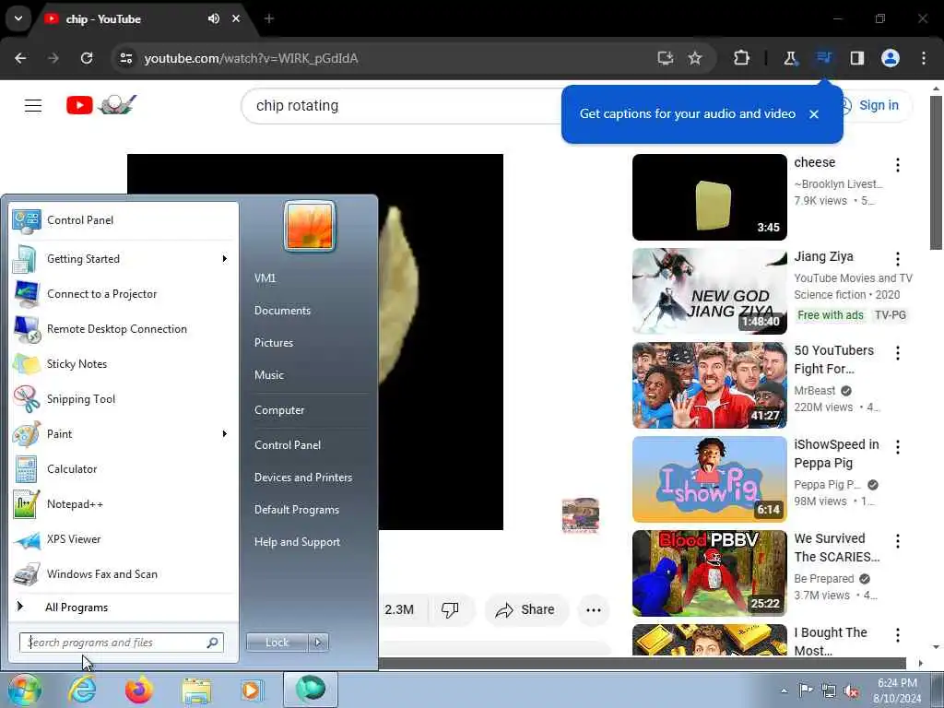Open Help and Support
The width and height of the screenshot is (944, 708).
click(x=297, y=542)
